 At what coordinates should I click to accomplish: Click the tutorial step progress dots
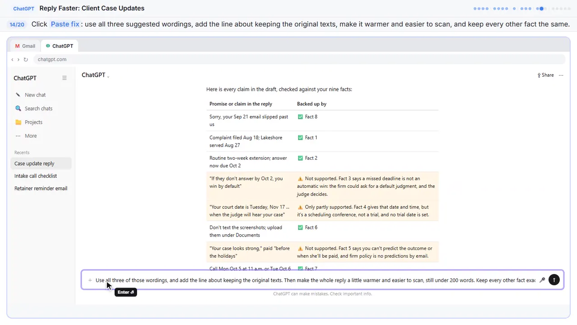point(522,9)
